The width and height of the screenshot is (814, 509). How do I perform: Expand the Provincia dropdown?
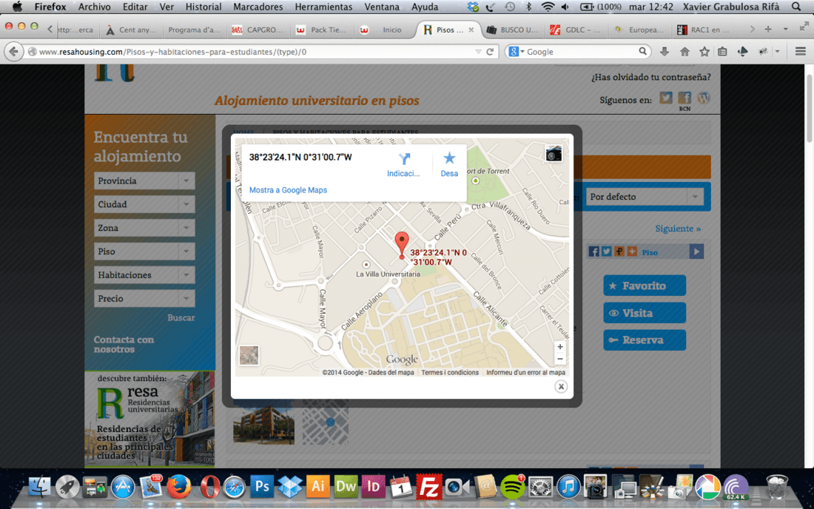click(144, 181)
